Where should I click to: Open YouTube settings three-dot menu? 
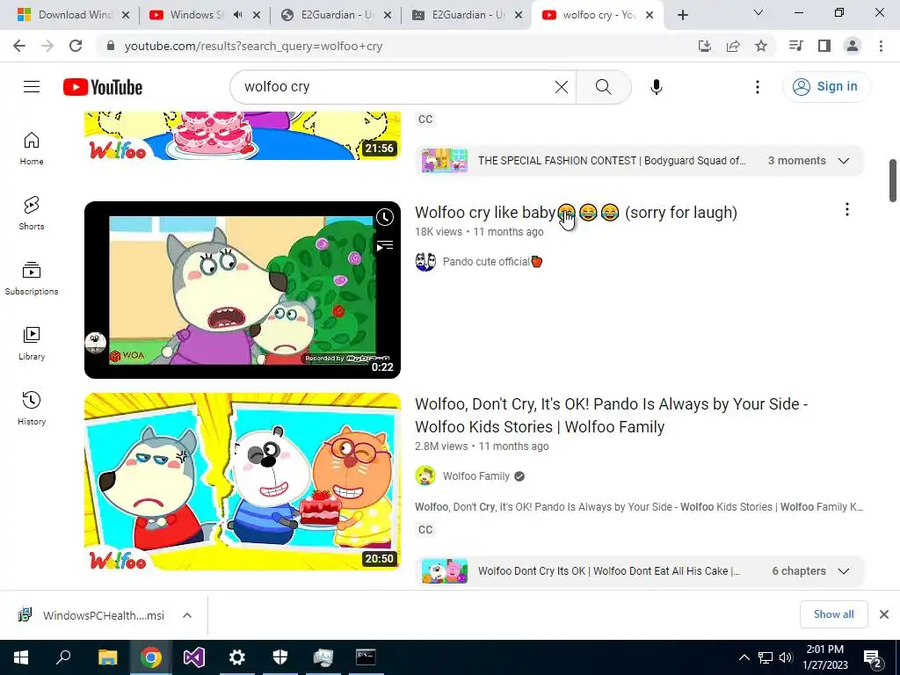click(758, 87)
